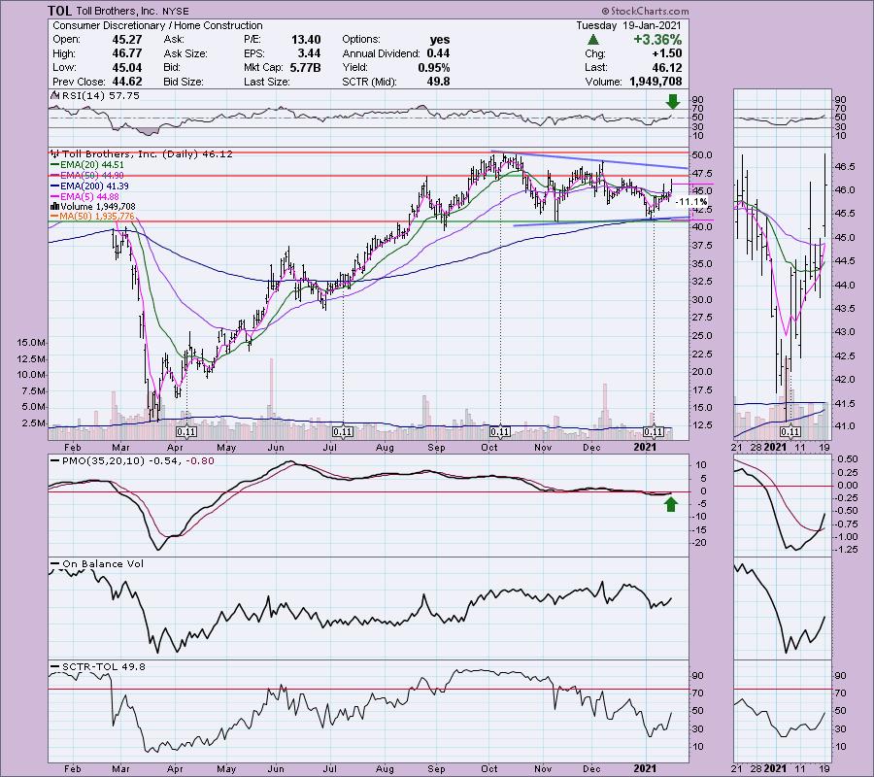The image size is (874, 777).
Task: Click the Prev Close value 44.62
Action: click(127, 82)
